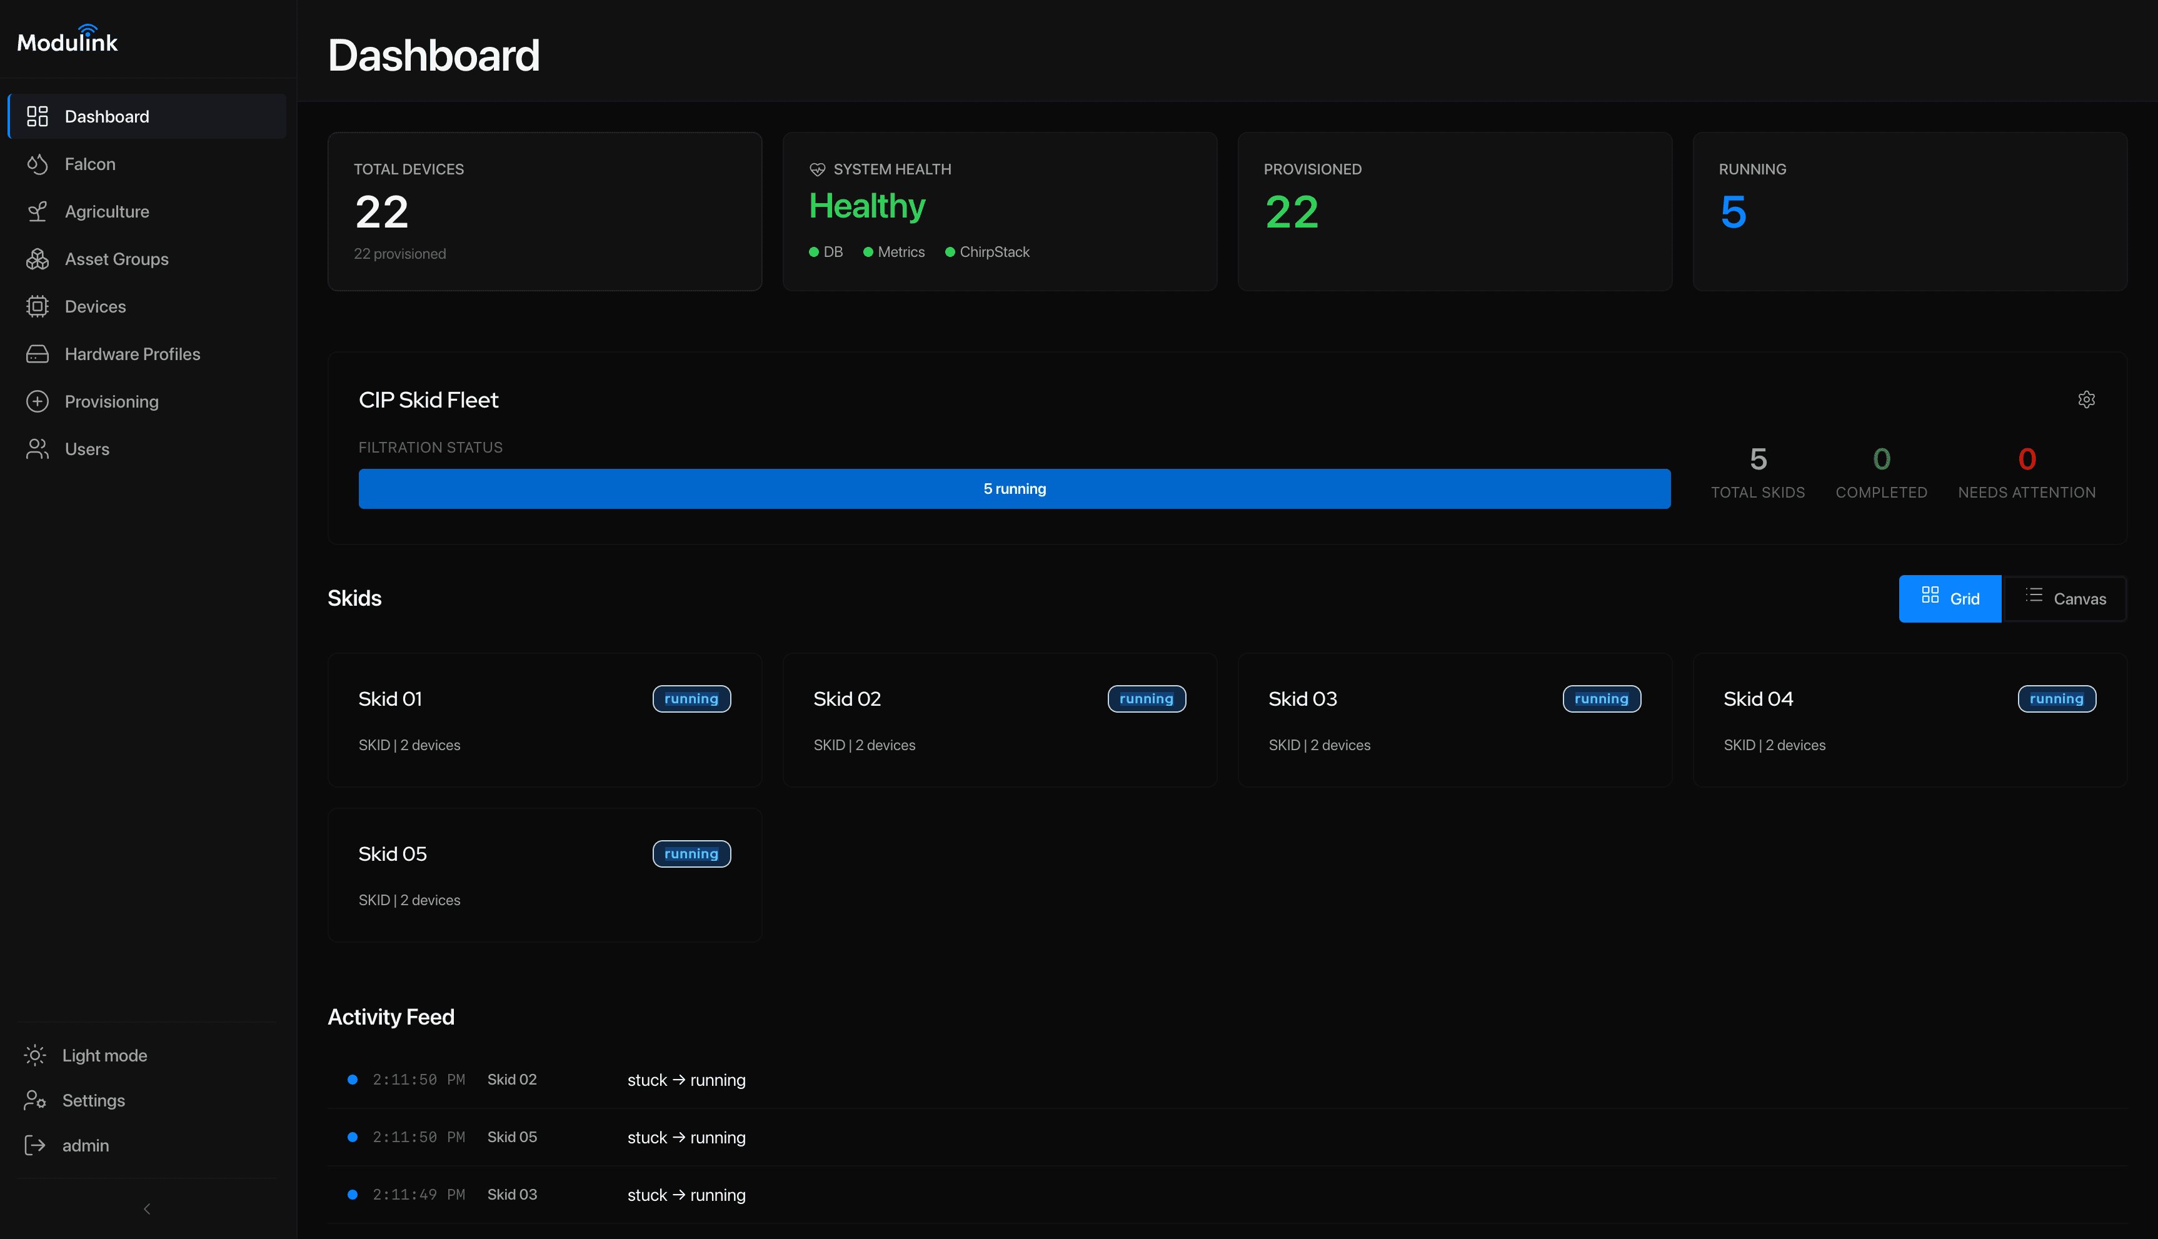Select the Users icon
The width and height of the screenshot is (2158, 1239).
tap(38, 448)
